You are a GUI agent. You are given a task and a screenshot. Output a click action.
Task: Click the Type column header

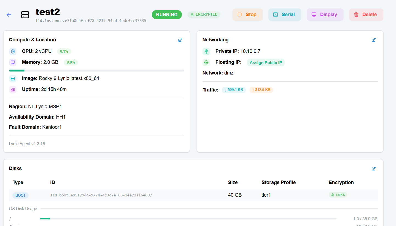pos(18,182)
